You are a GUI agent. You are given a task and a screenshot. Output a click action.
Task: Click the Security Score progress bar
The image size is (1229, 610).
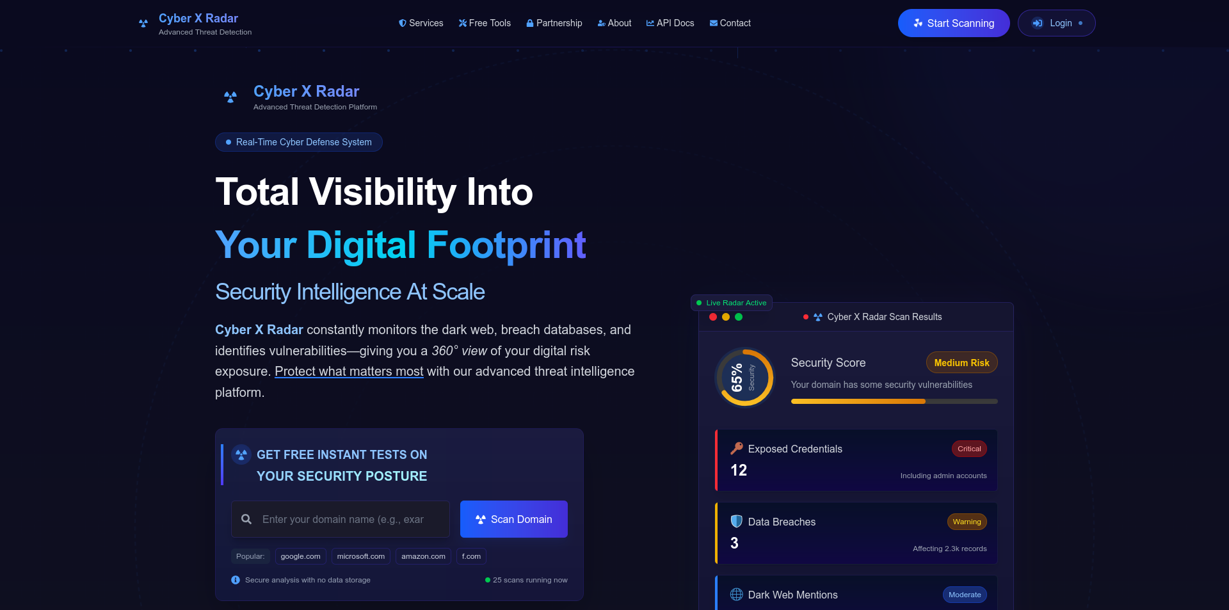coord(894,401)
